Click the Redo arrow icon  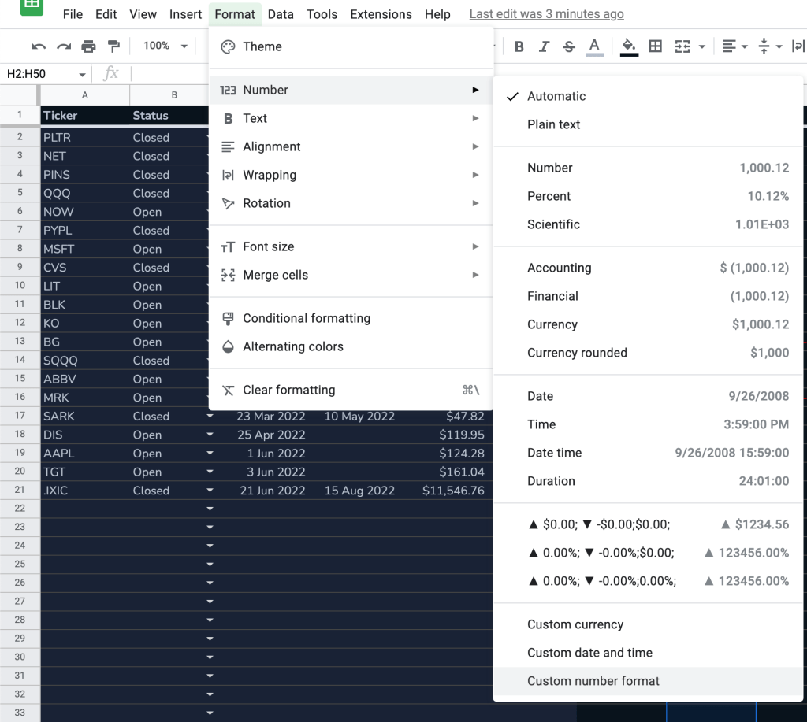63,46
